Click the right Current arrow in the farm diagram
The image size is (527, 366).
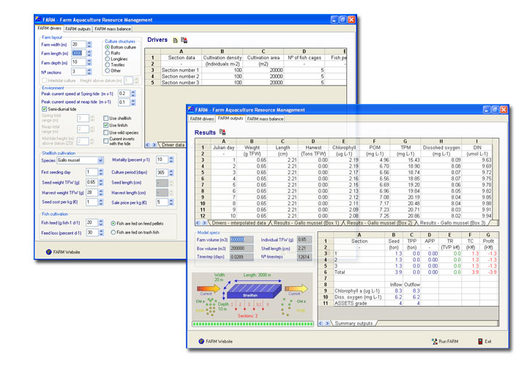coord(296,288)
